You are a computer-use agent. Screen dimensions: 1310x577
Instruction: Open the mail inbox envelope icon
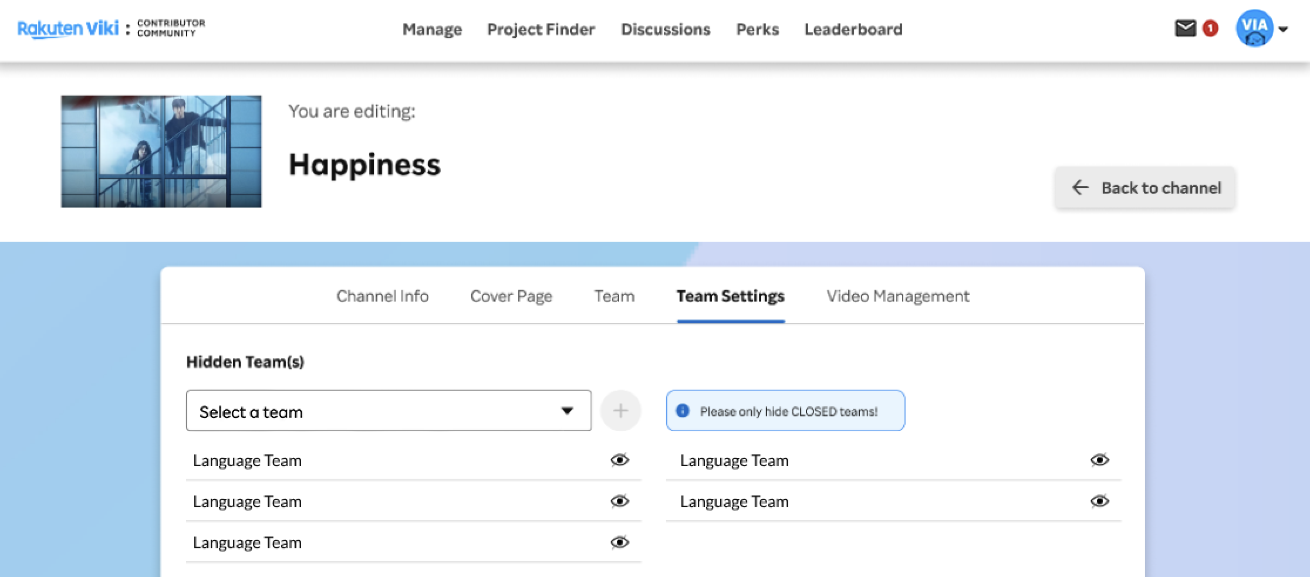click(1185, 28)
